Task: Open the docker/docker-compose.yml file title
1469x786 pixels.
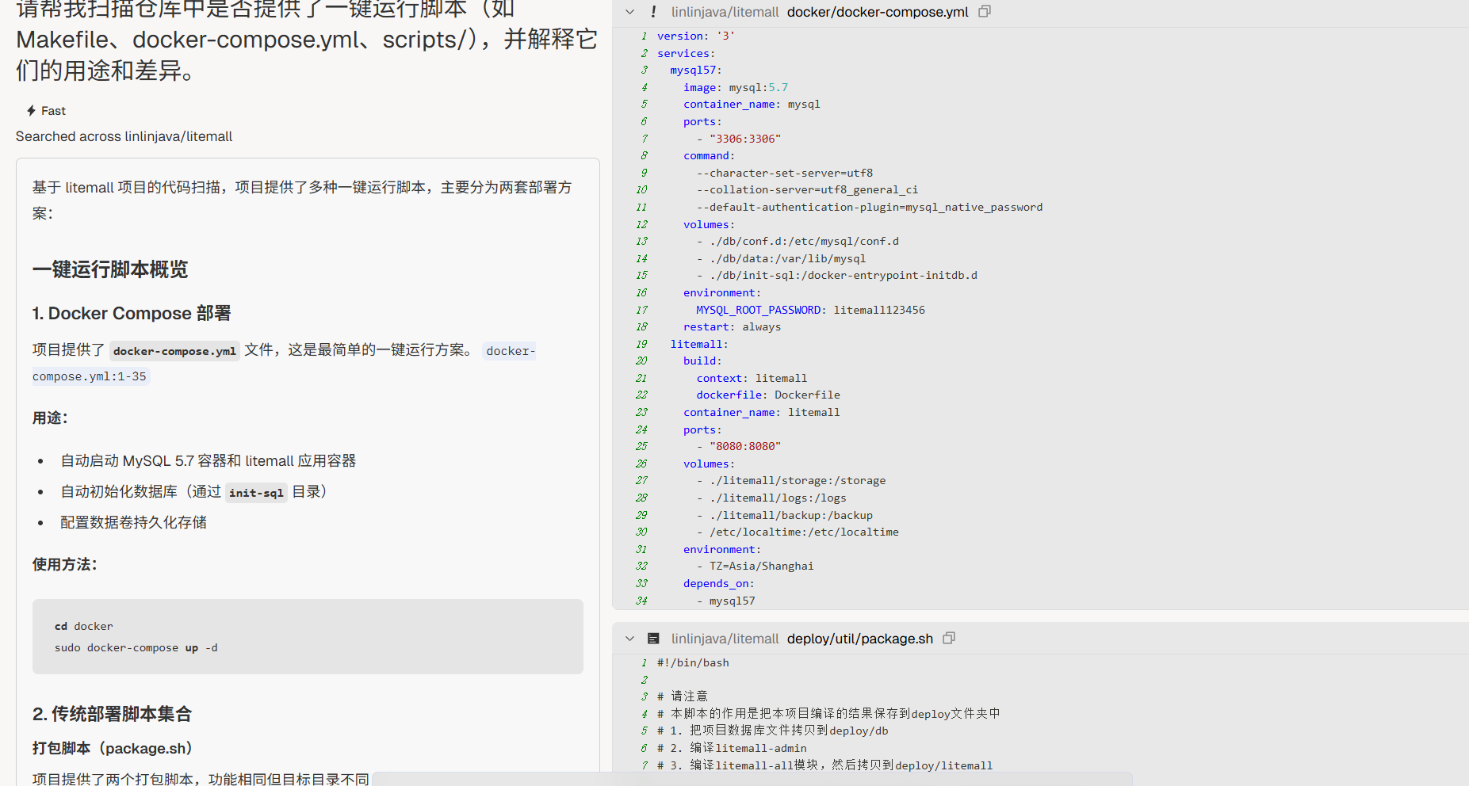Action: 878,12
